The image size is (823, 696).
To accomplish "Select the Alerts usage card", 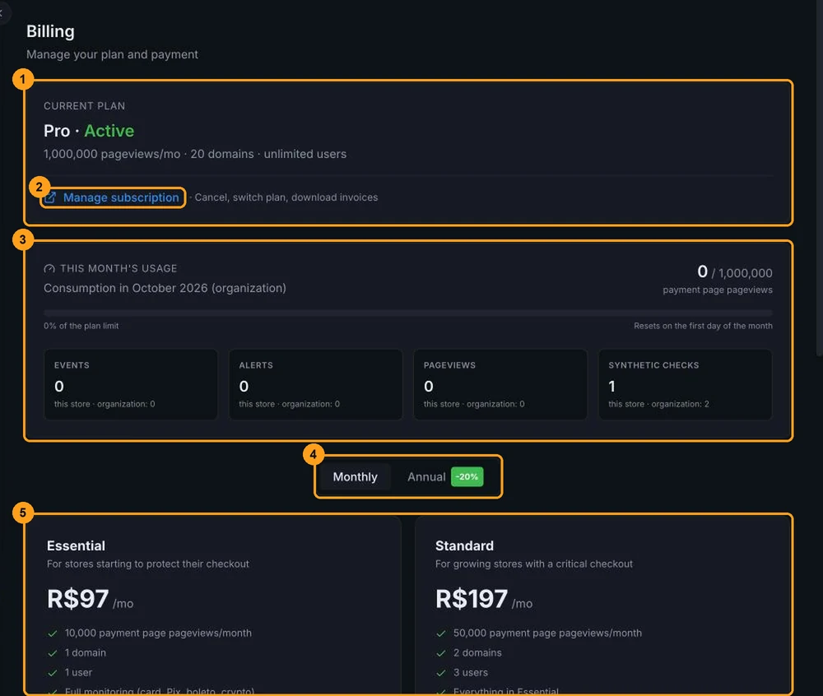I will pyautogui.click(x=315, y=384).
